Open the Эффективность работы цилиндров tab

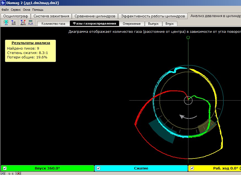[x=153, y=16]
